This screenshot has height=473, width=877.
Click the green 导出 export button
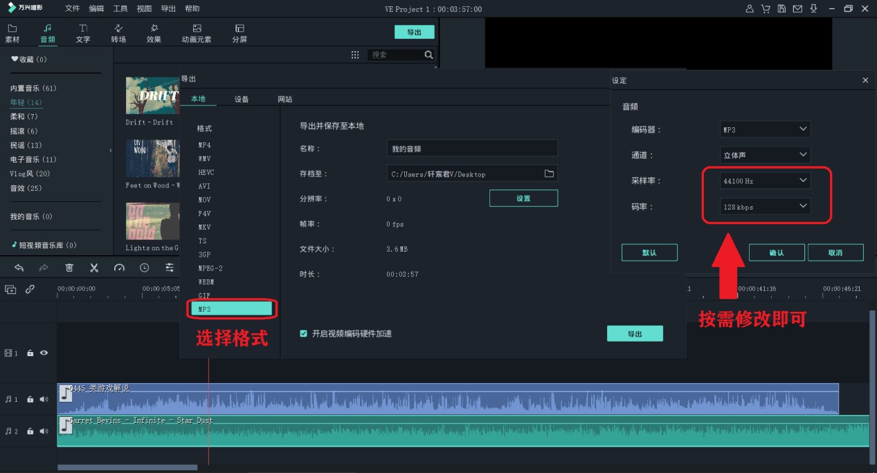634,333
